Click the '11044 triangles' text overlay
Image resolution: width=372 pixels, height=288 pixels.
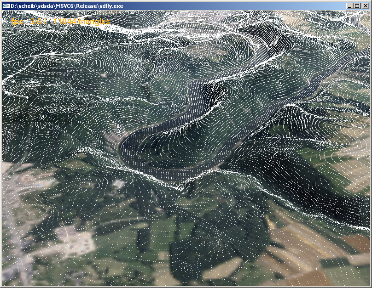pos(81,22)
